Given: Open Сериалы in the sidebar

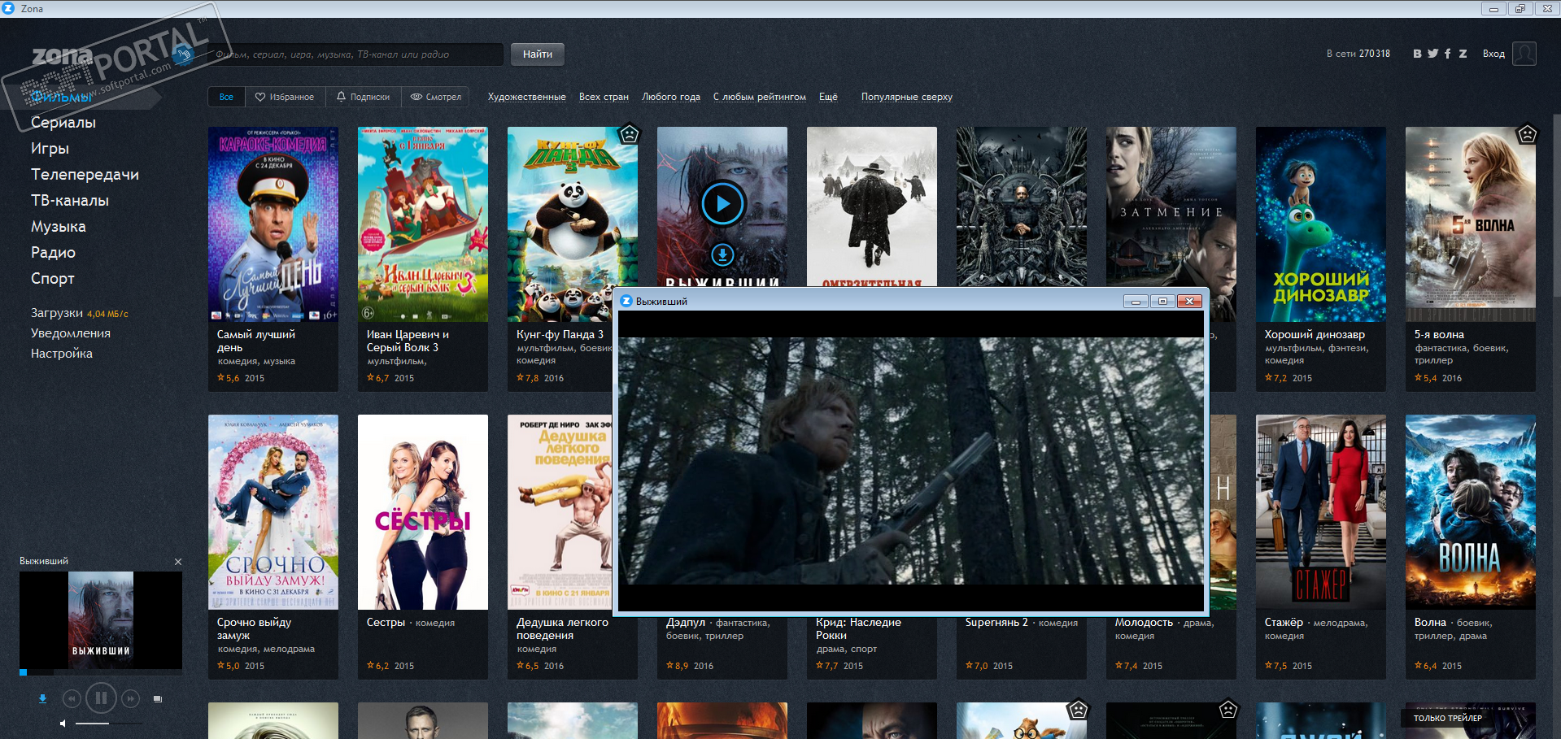Looking at the screenshot, I should [63, 123].
